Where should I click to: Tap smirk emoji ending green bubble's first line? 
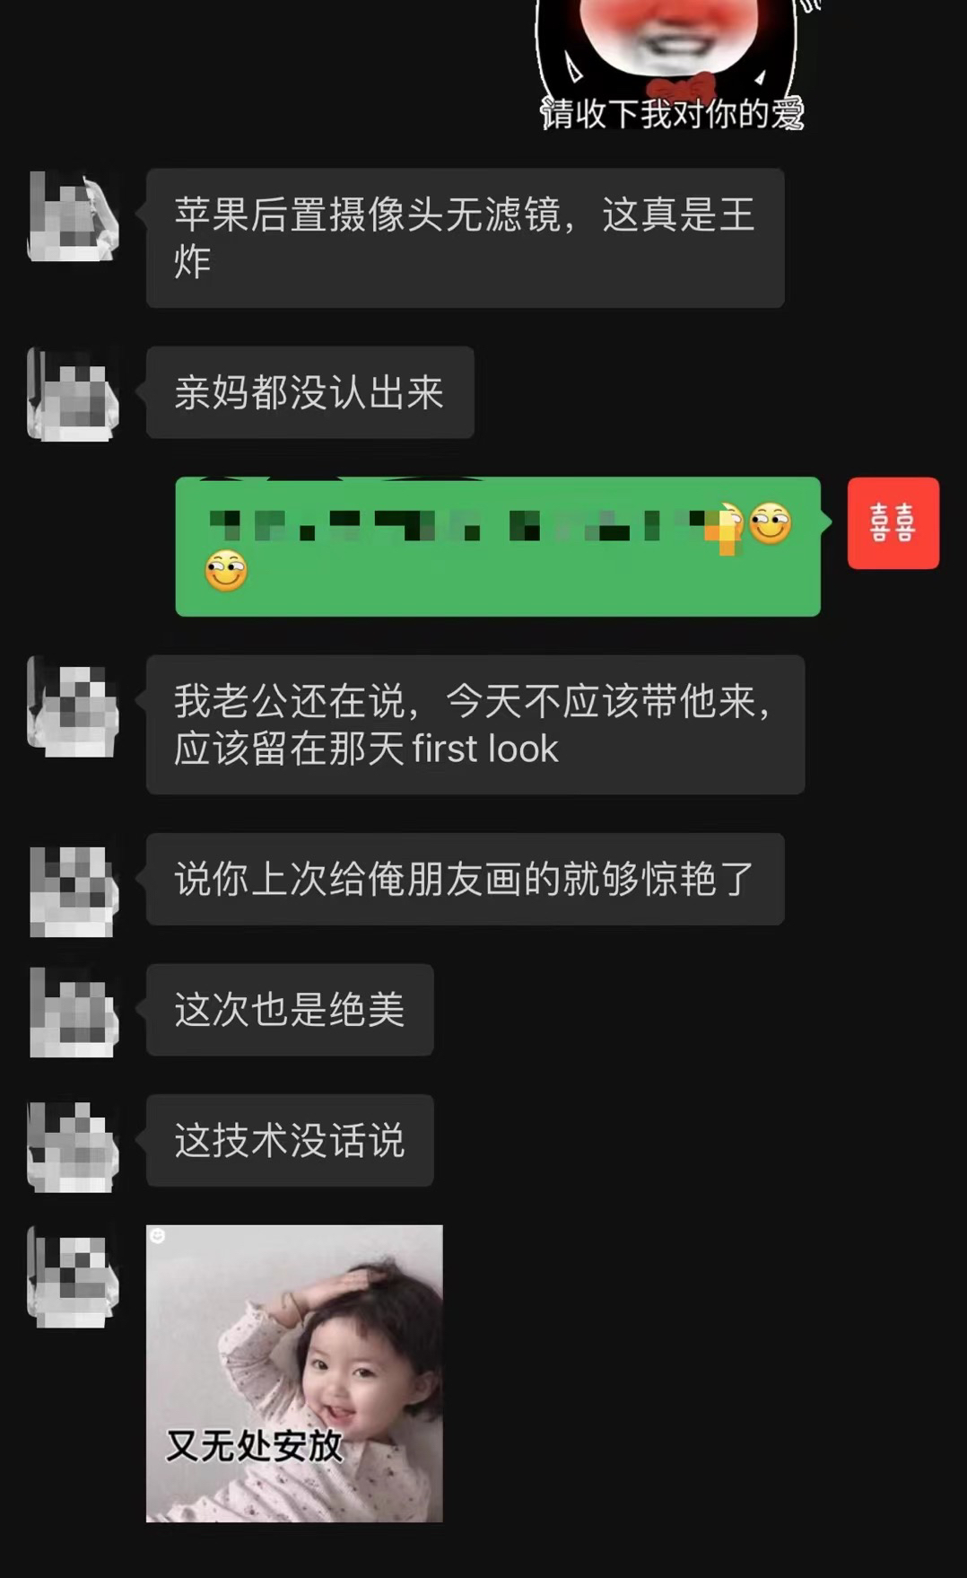[x=771, y=523]
